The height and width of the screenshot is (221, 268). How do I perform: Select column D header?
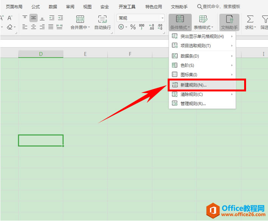click(x=41, y=54)
